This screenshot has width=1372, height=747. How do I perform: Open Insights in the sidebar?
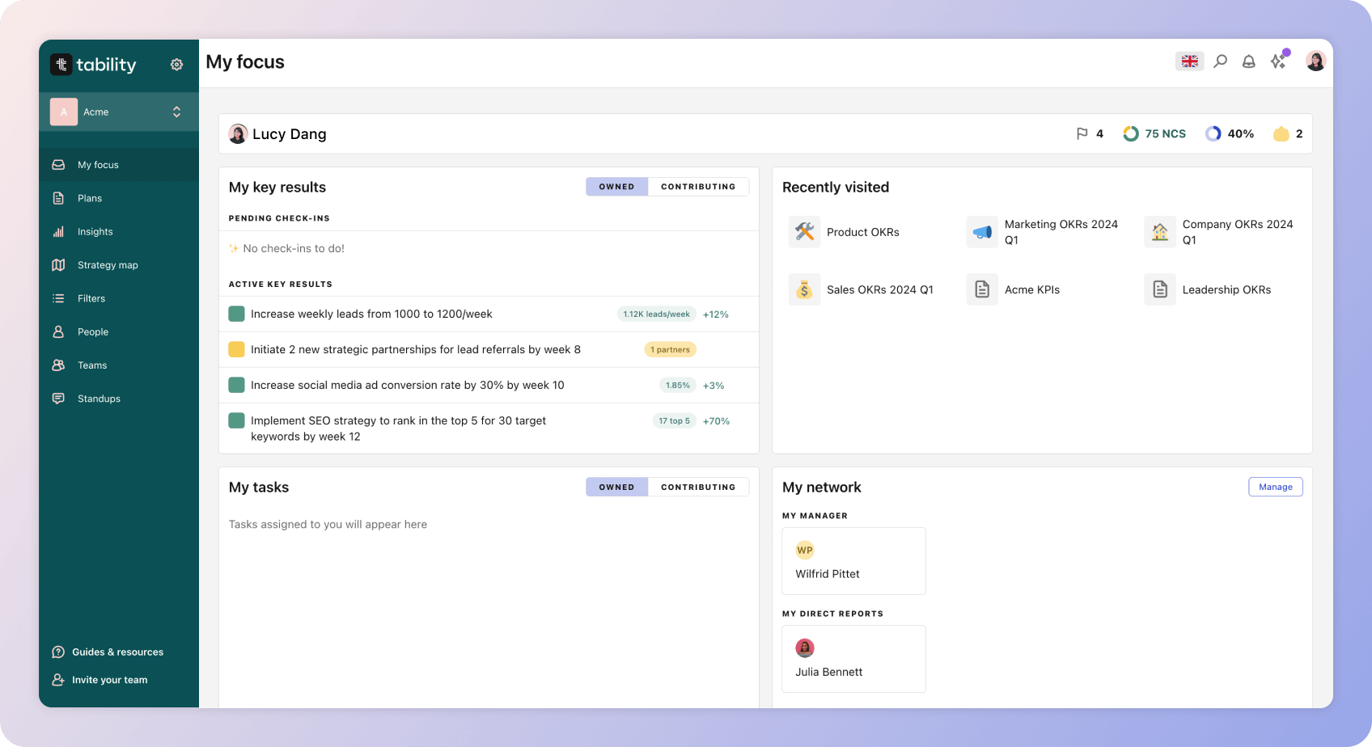click(119, 232)
